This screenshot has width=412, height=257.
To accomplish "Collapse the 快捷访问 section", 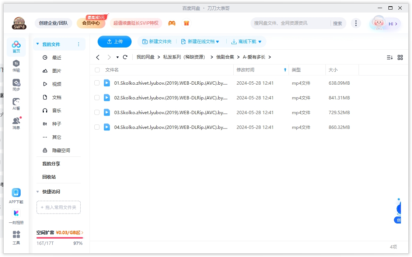I will click(x=37, y=191).
